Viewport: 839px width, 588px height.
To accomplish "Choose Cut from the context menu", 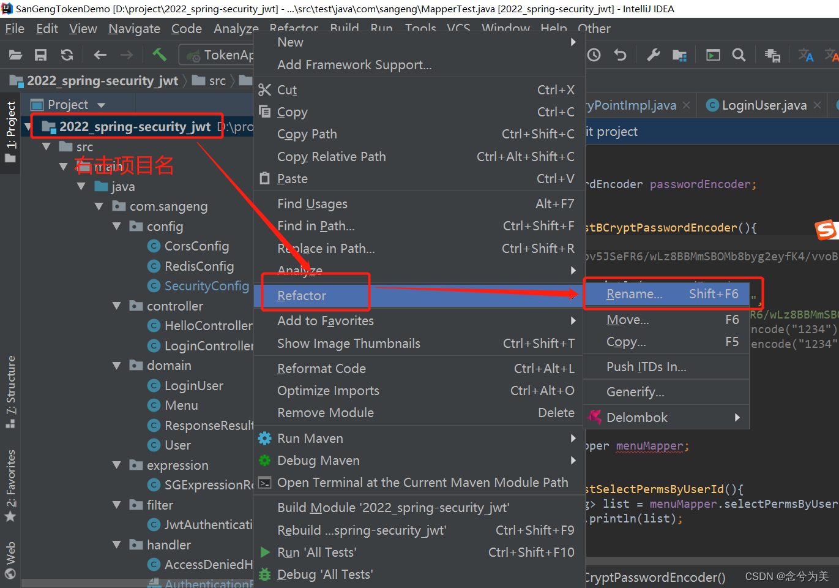I will coord(419,90).
